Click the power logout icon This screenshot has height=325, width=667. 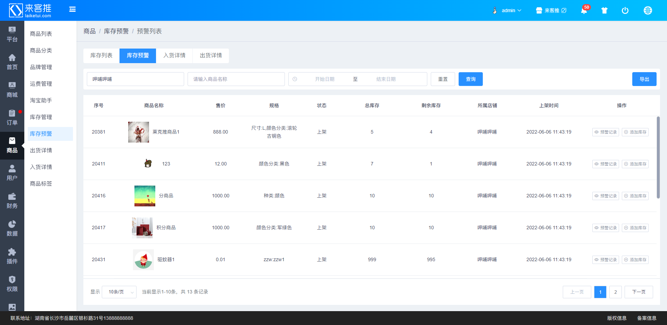(x=625, y=10)
